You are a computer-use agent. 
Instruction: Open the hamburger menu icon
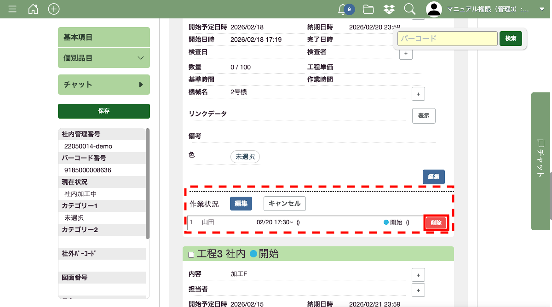coord(12,9)
